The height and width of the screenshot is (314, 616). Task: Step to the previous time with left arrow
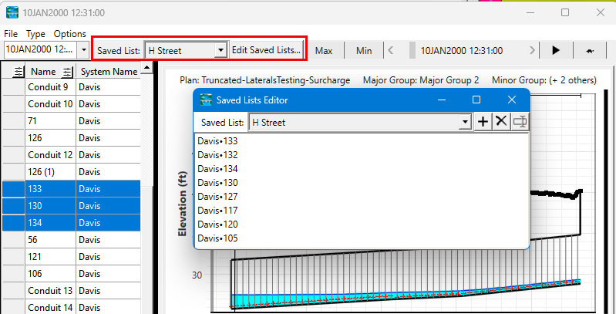(392, 50)
